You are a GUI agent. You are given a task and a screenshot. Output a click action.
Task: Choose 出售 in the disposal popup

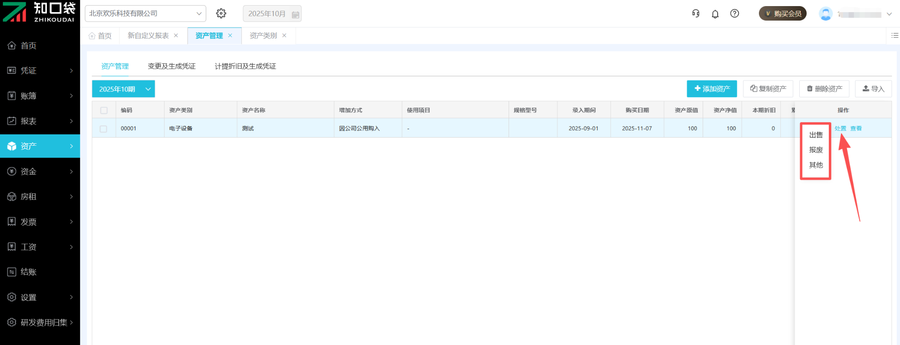(816, 135)
